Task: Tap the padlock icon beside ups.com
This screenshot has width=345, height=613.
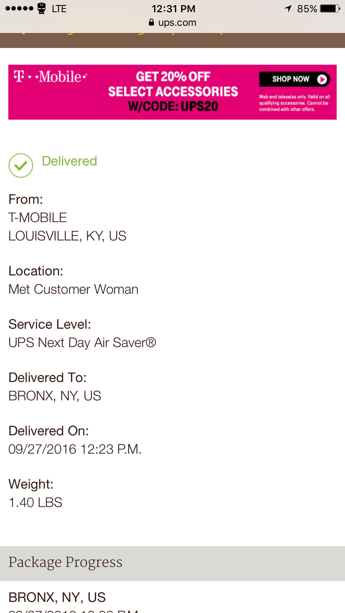Action: [x=151, y=22]
